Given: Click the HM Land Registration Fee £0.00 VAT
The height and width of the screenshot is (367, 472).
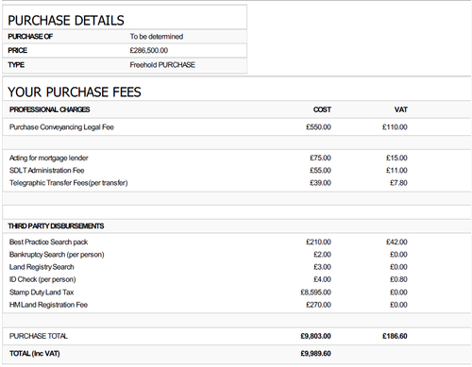Looking at the screenshot, I should (398, 305).
